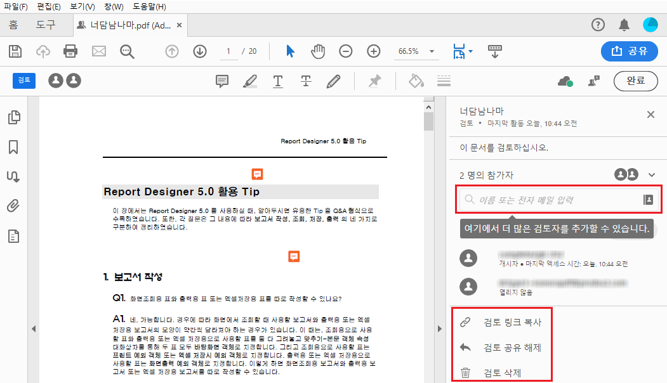
Task: Close the 너담남나마.pdf tab
Action: [180, 25]
